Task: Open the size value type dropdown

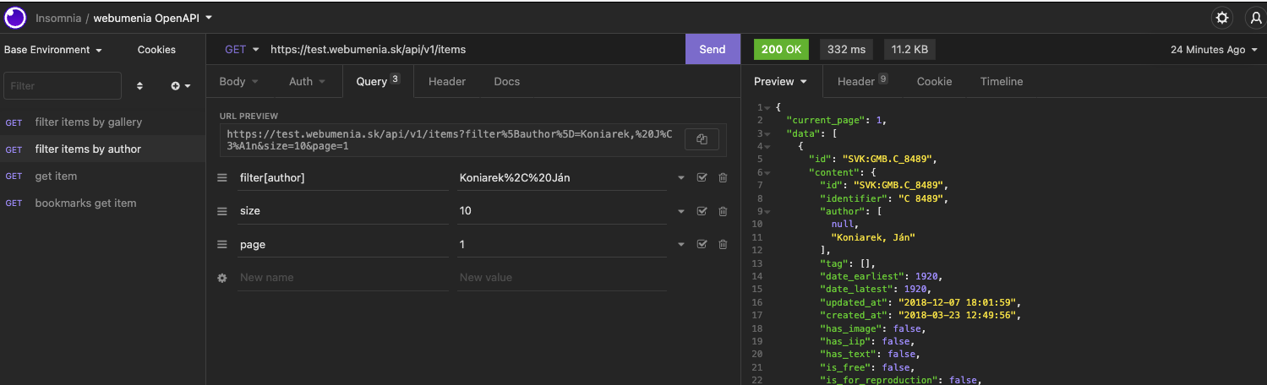Action: [x=681, y=211]
